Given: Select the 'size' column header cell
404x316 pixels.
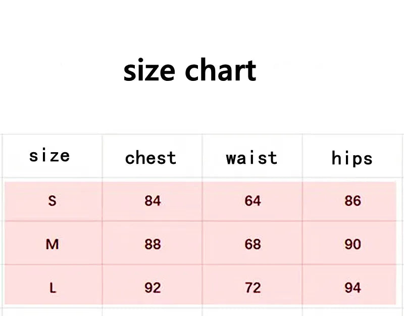Looking at the screenshot, I should pyautogui.click(x=49, y=155).
